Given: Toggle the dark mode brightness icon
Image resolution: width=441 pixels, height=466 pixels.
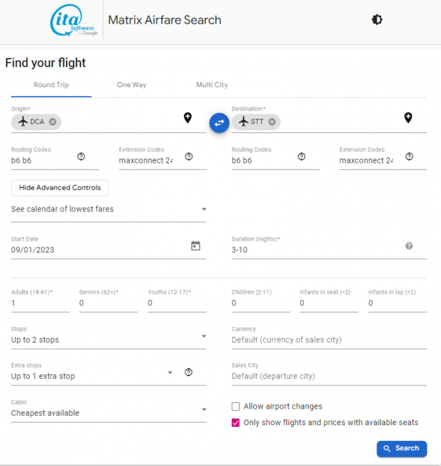Looking at the screenshot, I should click(x=377, y=20).
